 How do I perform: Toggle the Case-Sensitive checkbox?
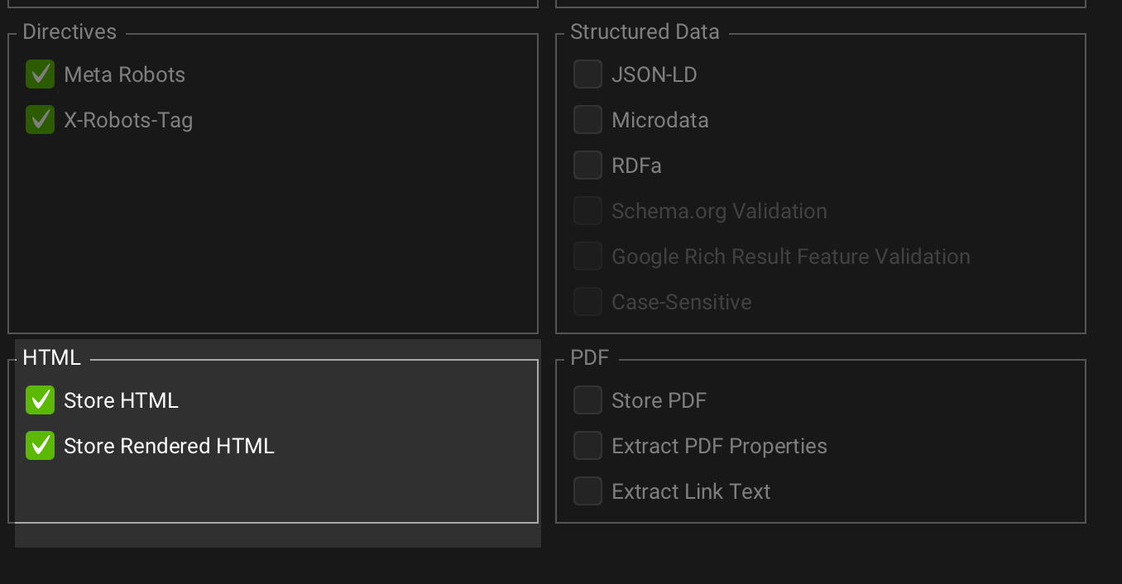(587, 302)
